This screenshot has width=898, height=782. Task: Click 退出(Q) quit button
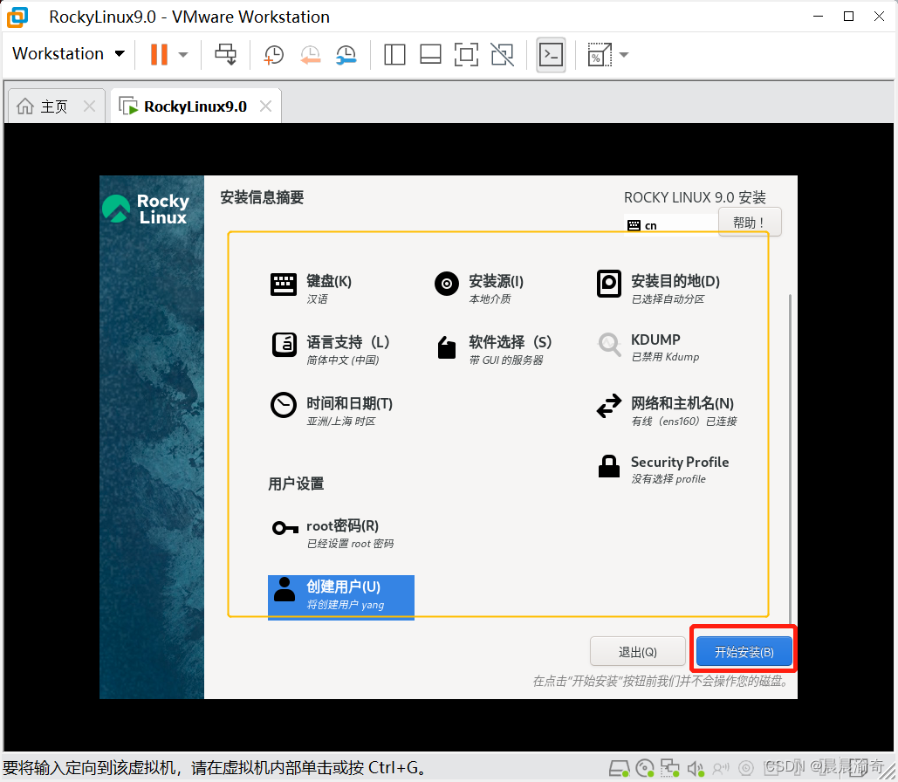(x=637, y=652)
